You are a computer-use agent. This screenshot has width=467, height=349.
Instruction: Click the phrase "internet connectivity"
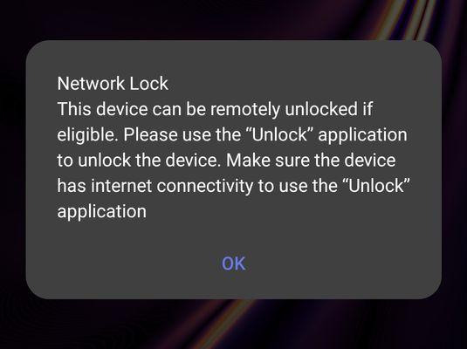point(172,186)
